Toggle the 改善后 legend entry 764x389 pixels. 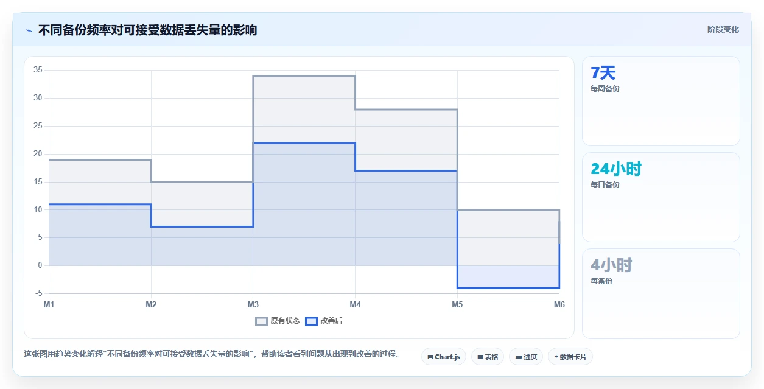[x=323, y=321]
